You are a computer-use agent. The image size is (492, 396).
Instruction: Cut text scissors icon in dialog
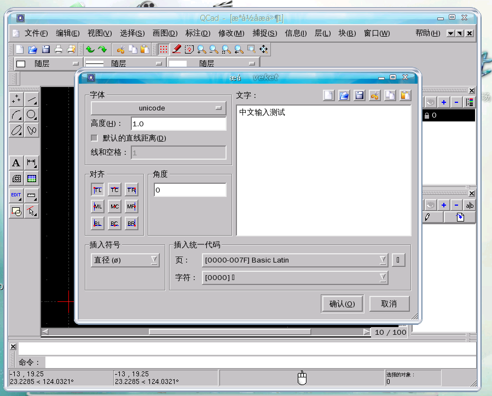(x=375, y=95)
